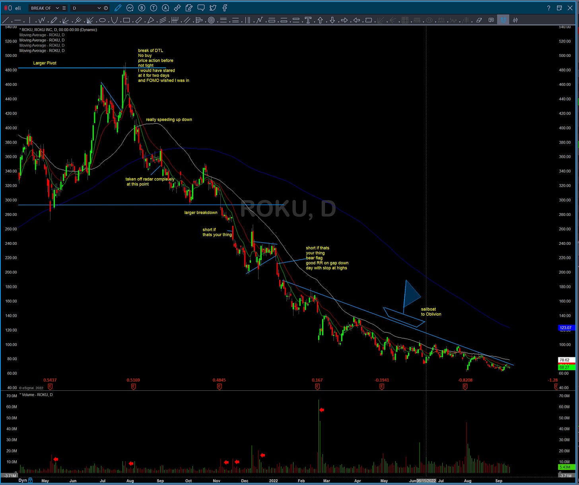Click the circled A icon
The height and width of the screenshot is (485, 579).
pyautogui.click(x=165, y=8)
